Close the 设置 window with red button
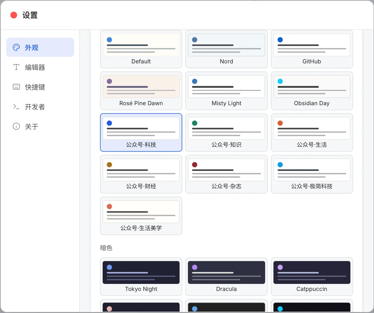Viewport: 374px width, 313px height. click(x=14, y=15)
